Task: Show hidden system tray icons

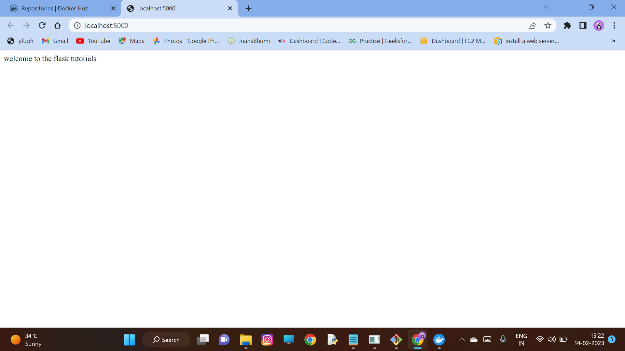Action: 462,339
